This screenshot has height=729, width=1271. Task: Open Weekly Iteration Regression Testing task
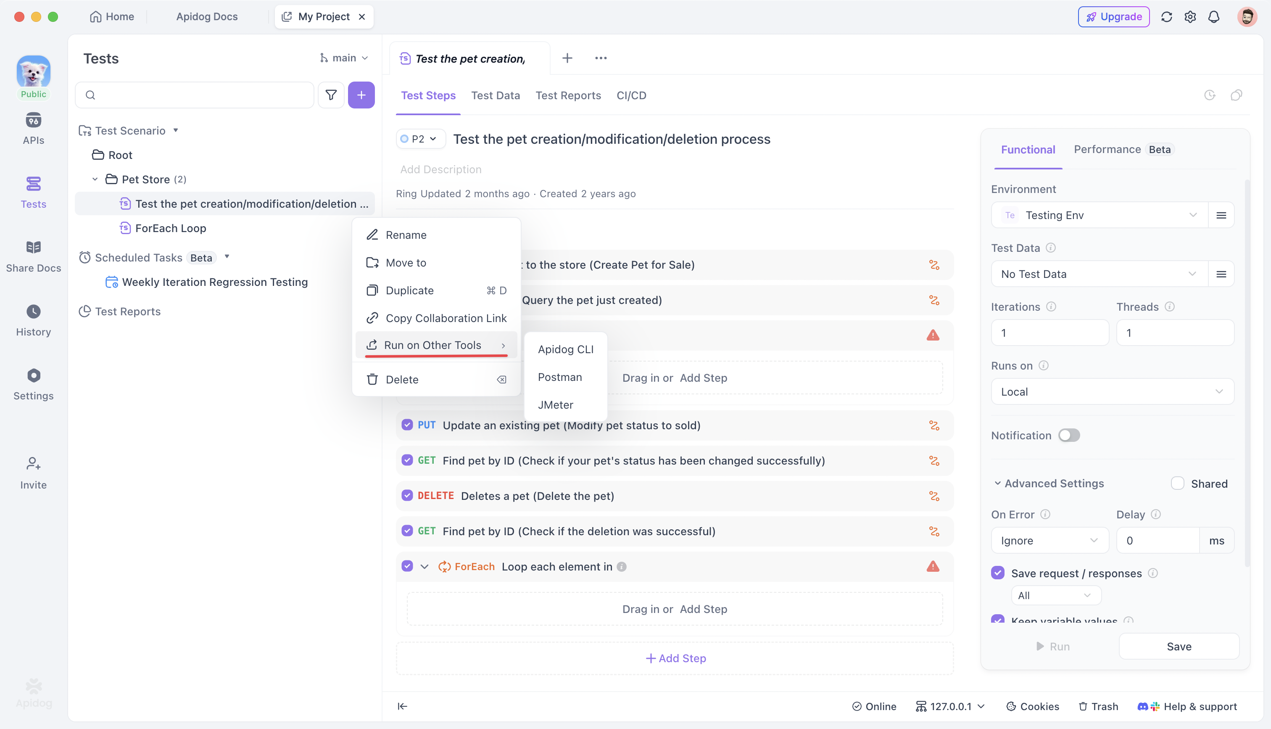[206, 282]
